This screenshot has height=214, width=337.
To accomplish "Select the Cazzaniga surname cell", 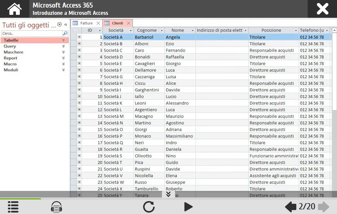I will coord(149,77).
